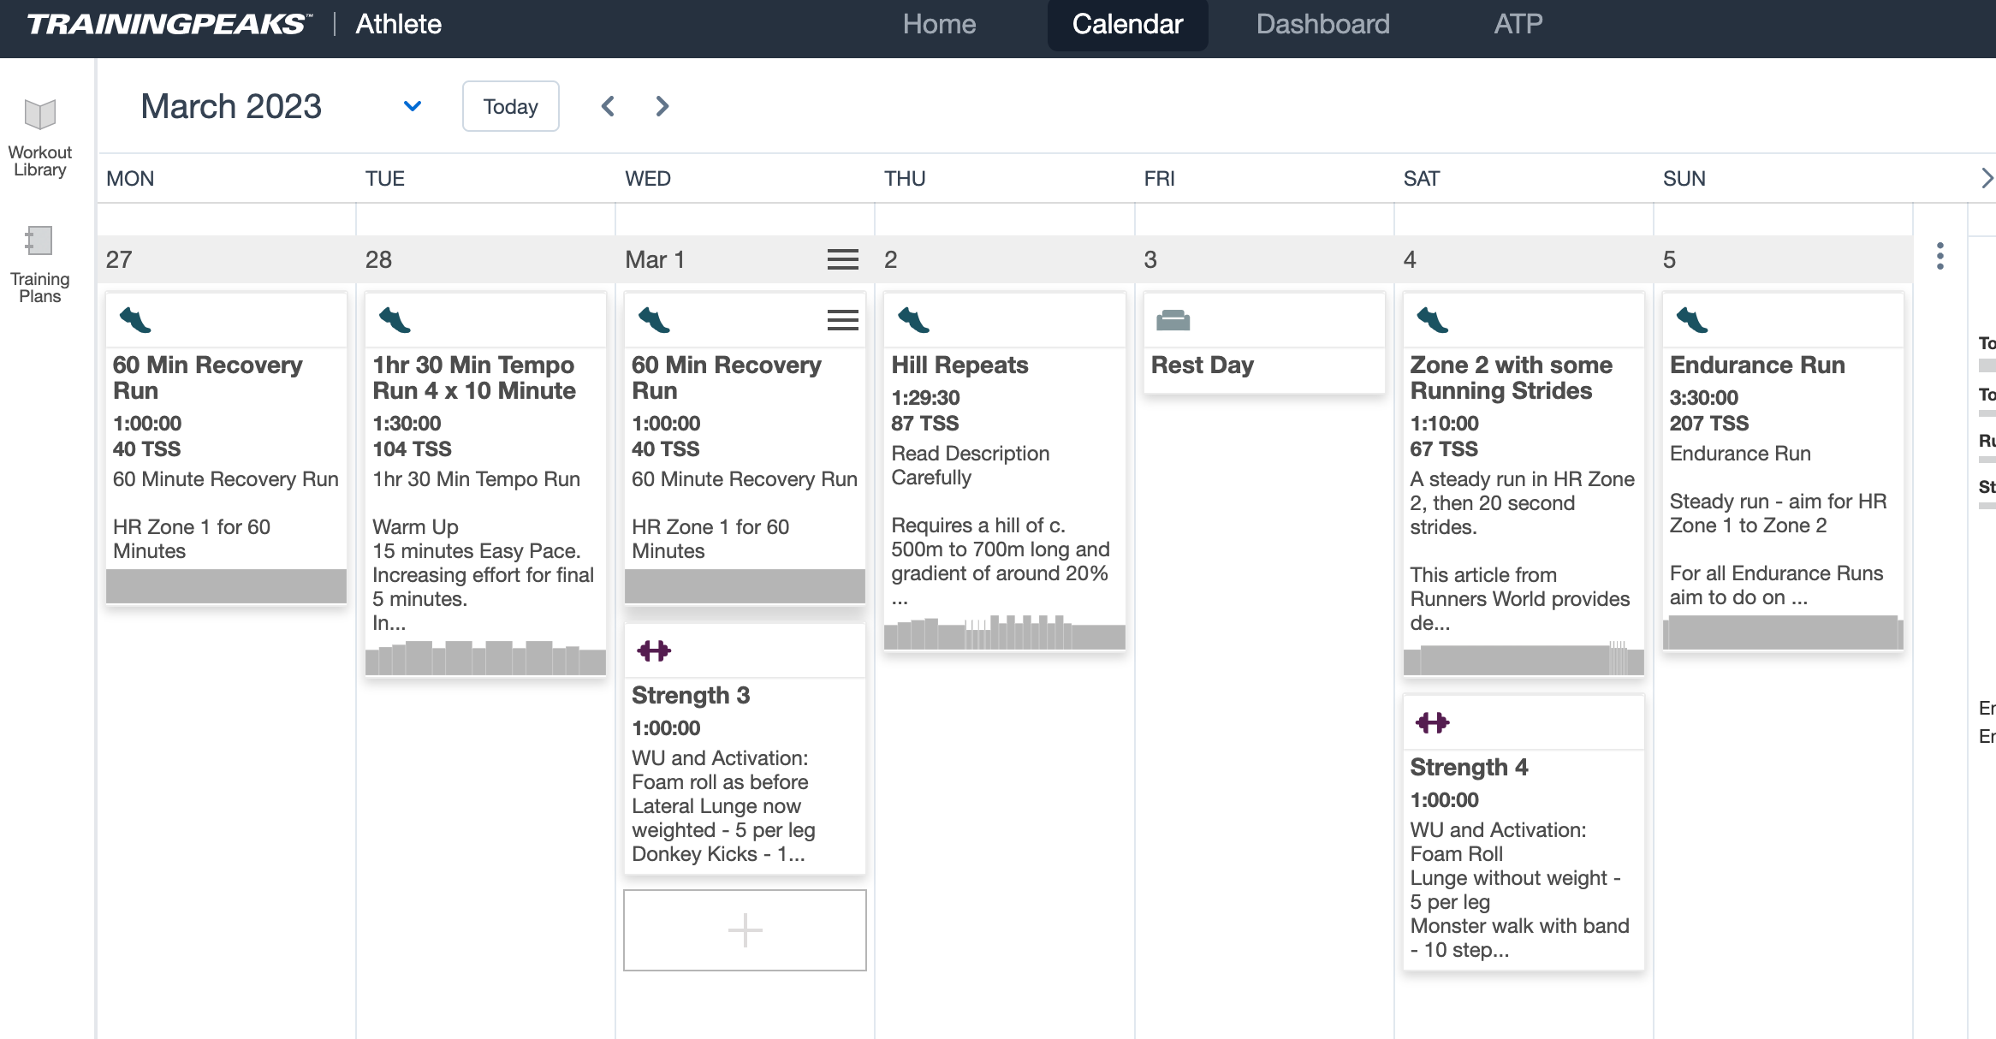Click the 3:30:00 duration on Endurance Run

click(x=1703, y=397)
